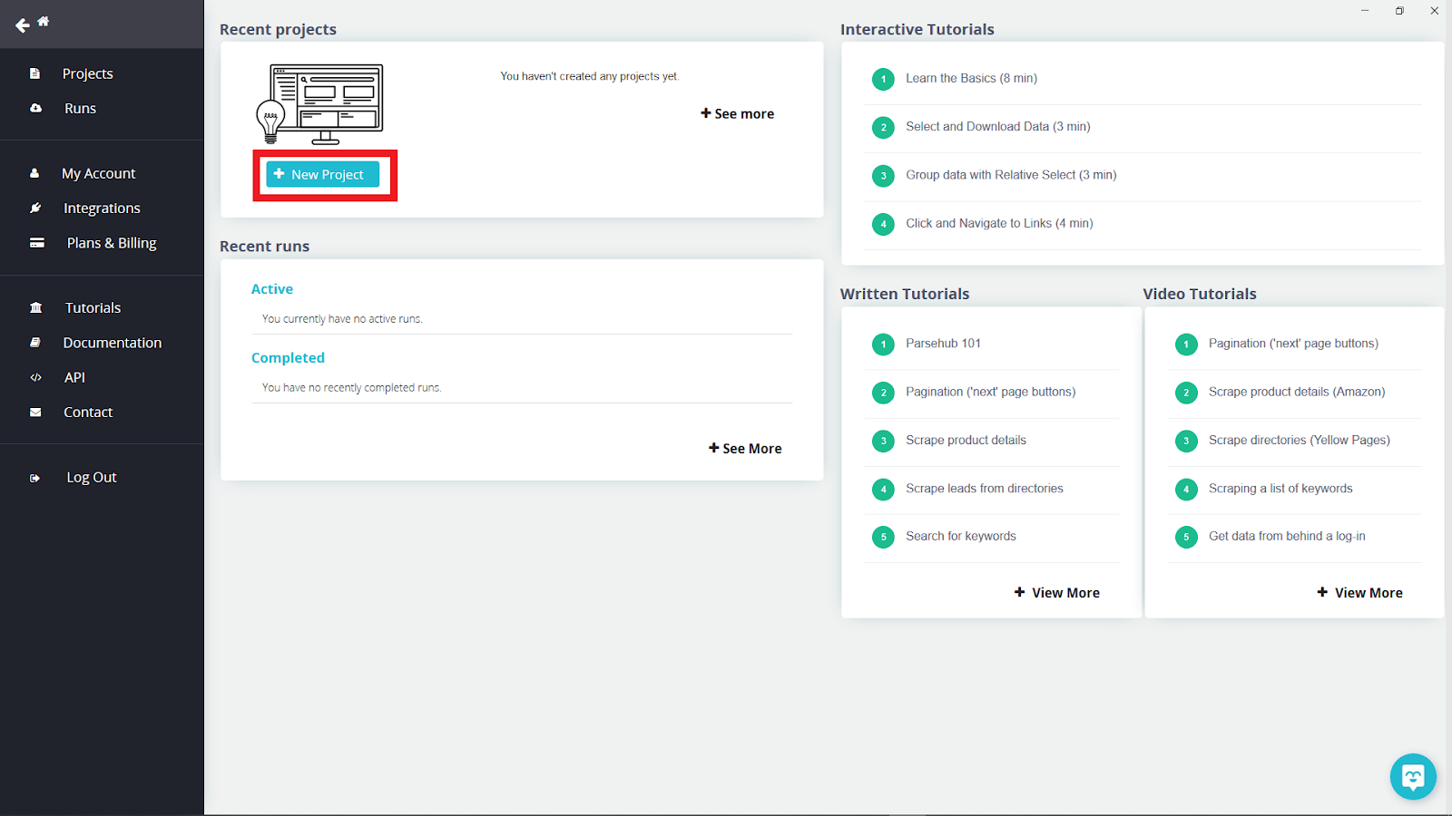Expand See more in Recent projects
Image resolution: width=1452 pixels, height=816 pixels.
(x=737, y=113)
